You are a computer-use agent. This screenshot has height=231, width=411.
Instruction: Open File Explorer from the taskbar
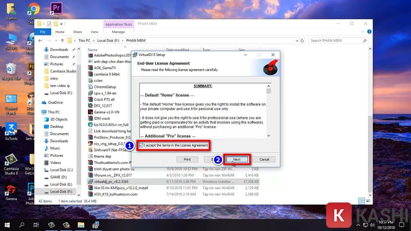coord(81,225)
